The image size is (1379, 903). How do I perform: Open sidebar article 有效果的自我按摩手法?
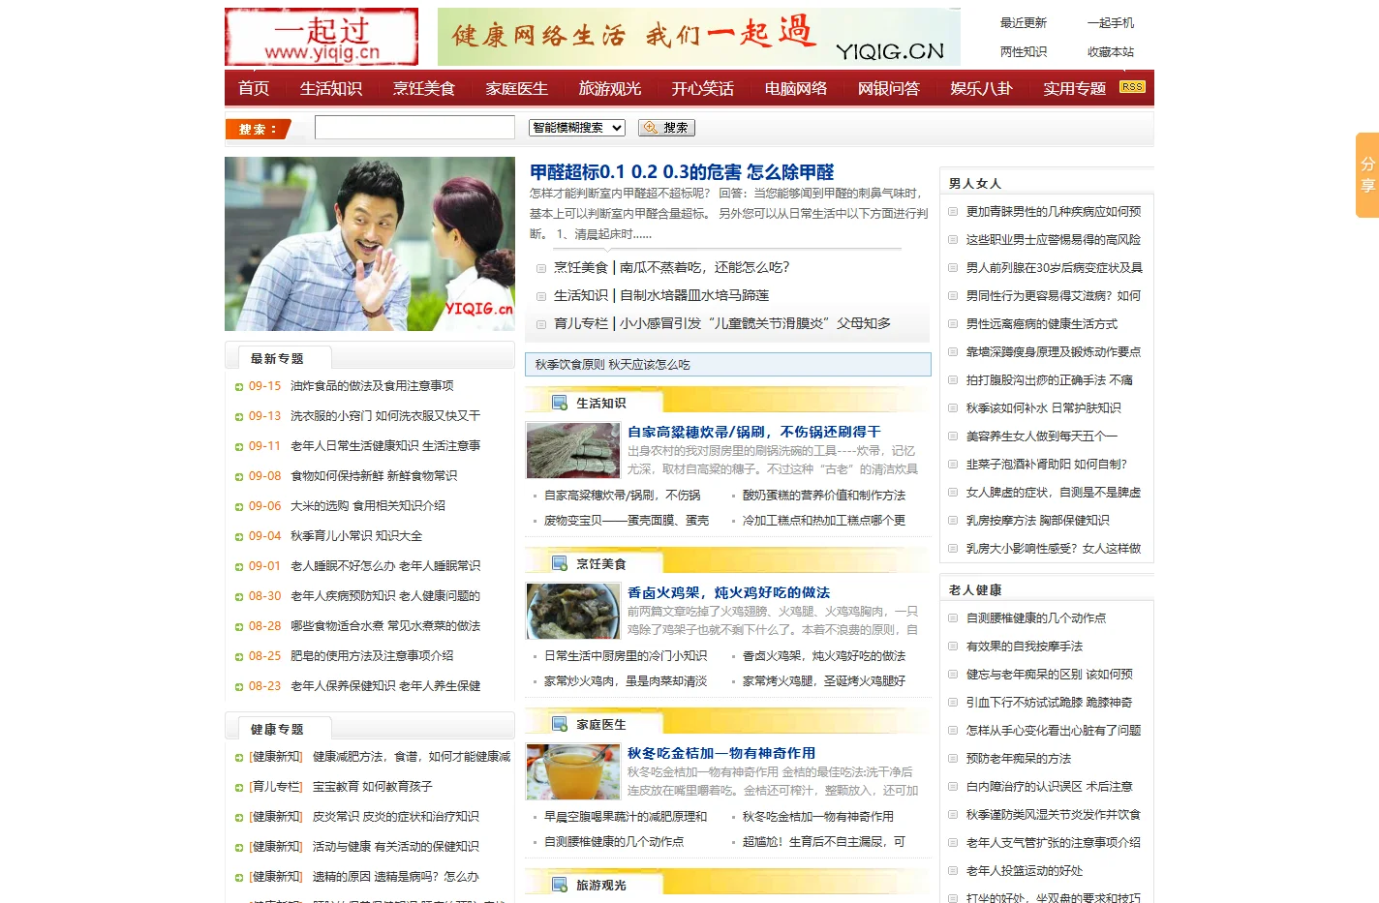coord(1025,646)
